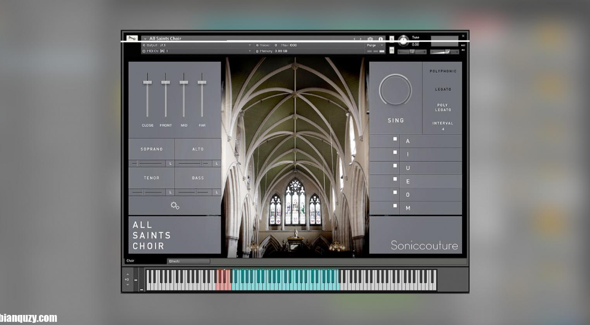The image size is (590, 325).
Task: Click the Bass section button
Action: click(x=198, y=178)
